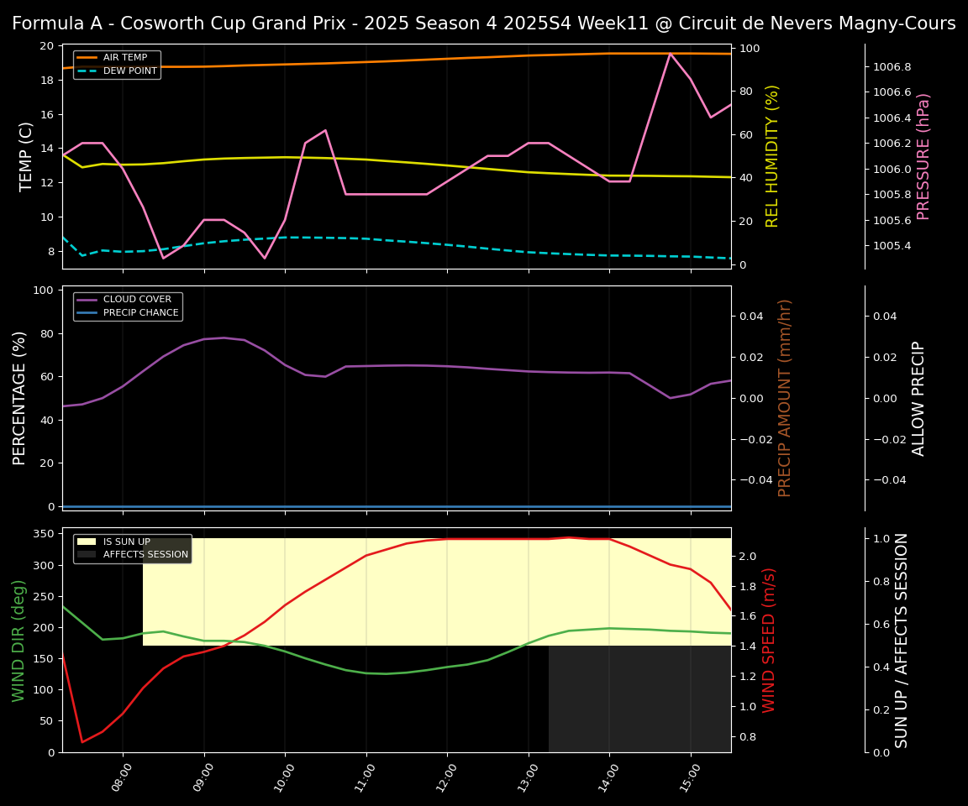Viewport: 968px width, 806px height.
Task: Click the 100 tick on the relative humidity axis
Action: tap(750, 49)
